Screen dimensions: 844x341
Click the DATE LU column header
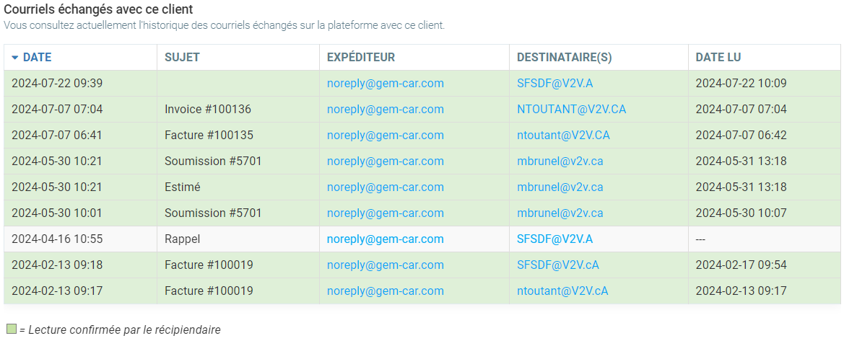click(718, 58)
